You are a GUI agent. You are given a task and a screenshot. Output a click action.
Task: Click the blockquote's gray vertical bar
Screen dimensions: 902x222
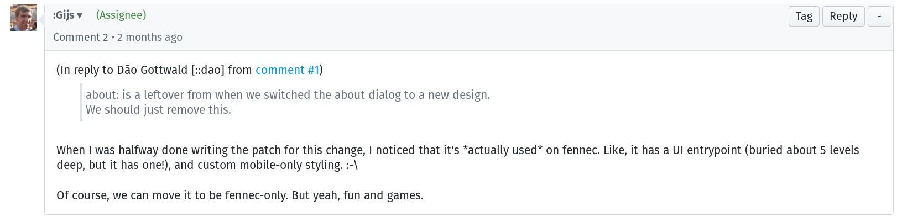81,102
